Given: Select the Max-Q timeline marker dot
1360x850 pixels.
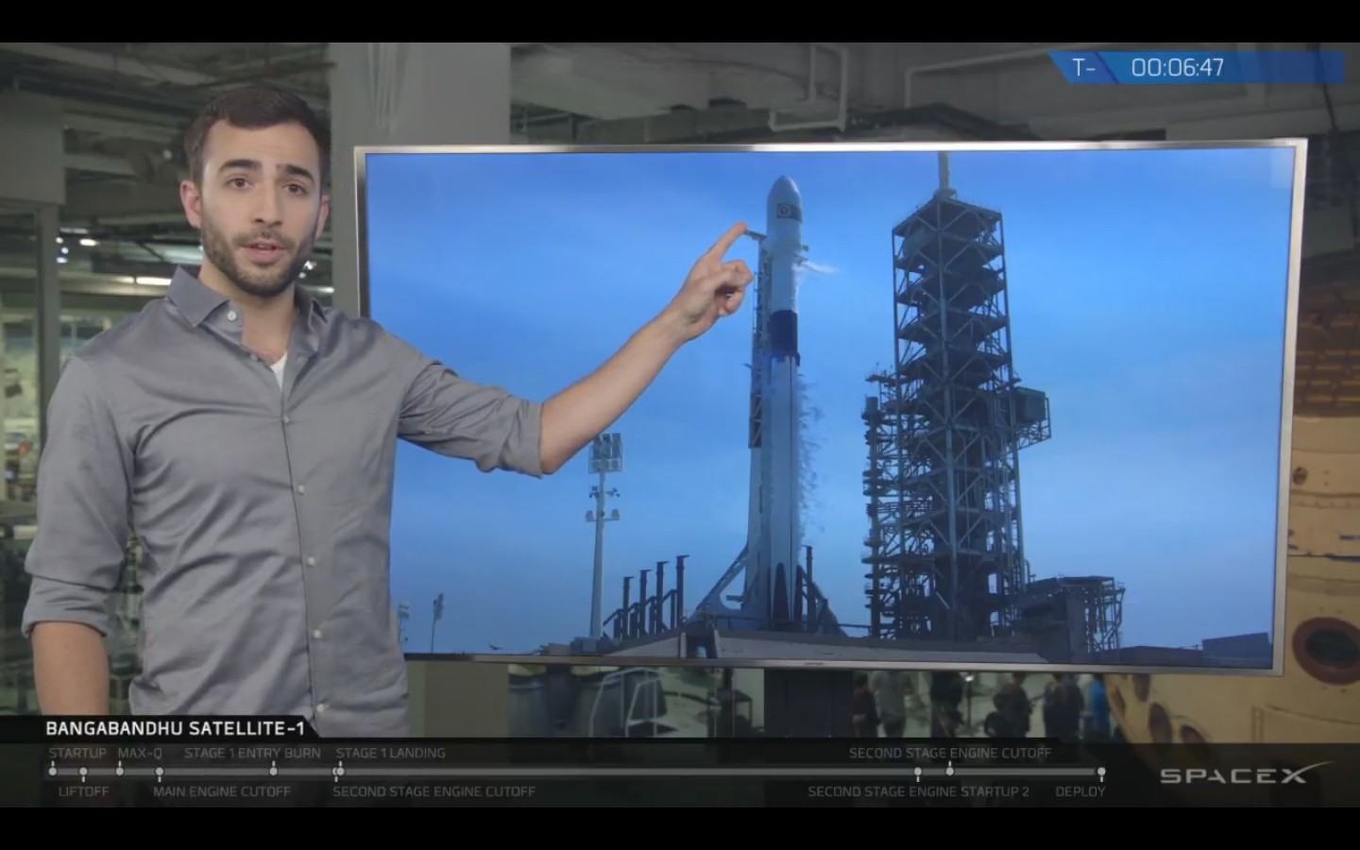Looking at the screenshot, I should click(119, 772).
